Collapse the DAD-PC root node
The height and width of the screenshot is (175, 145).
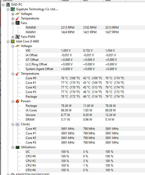coord(3,5)
